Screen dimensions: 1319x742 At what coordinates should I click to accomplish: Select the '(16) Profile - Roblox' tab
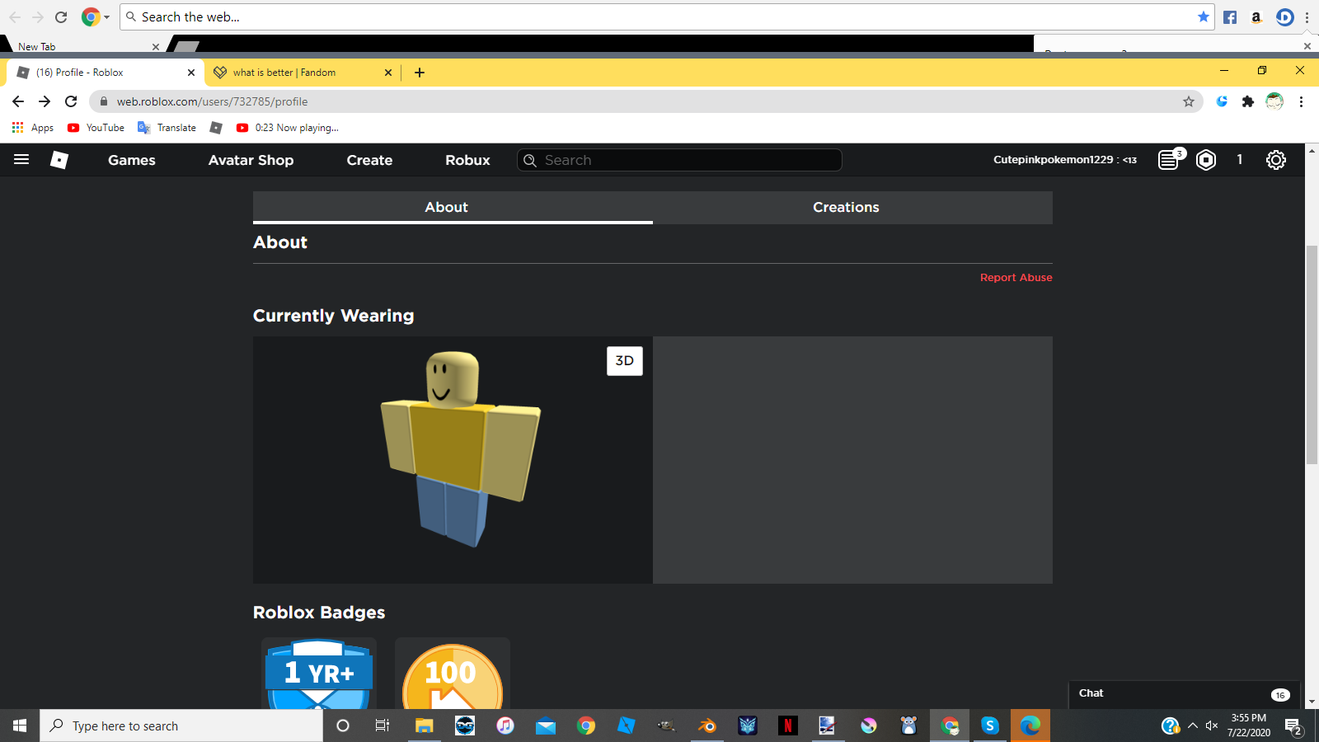coord(106,73)
